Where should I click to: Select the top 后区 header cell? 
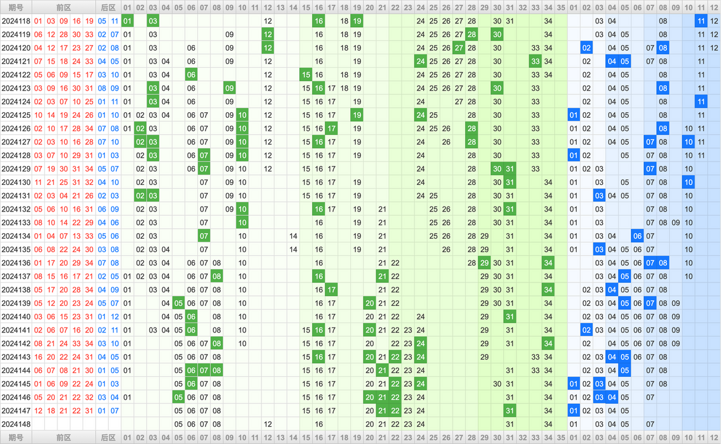[108, 7]
